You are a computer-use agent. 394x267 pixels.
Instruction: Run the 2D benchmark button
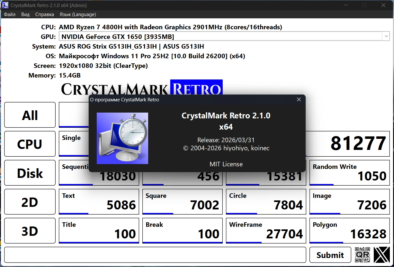(x=30, y=202)
